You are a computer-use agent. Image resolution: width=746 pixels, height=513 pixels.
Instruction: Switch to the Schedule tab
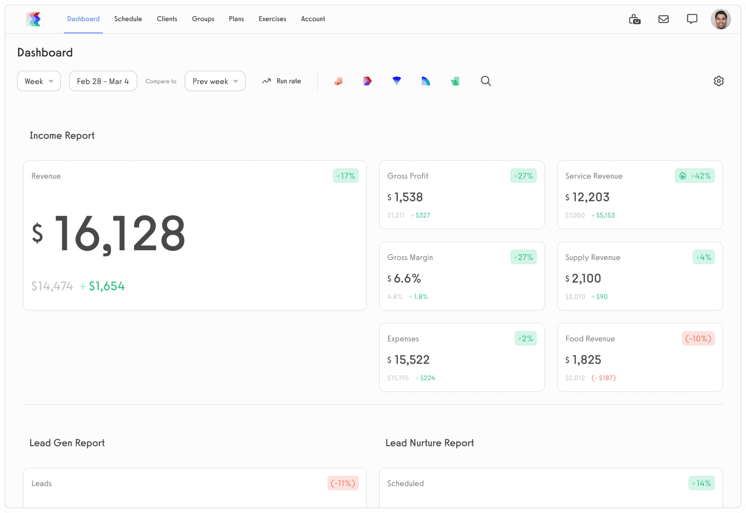[x=128, y=19]
